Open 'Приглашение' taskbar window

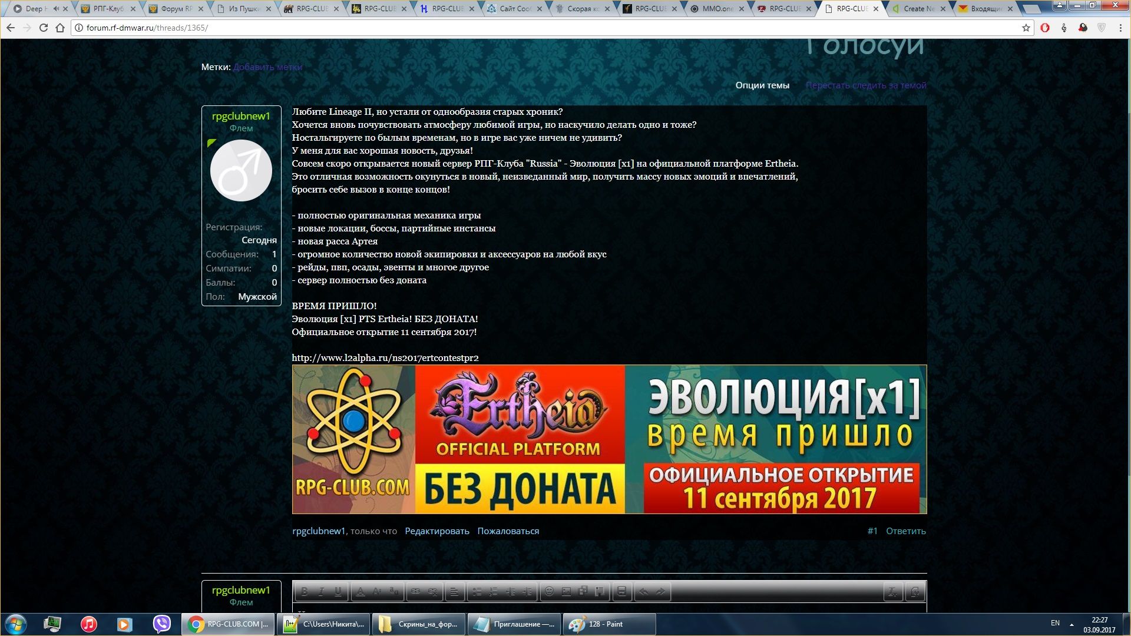click(514, 624)
